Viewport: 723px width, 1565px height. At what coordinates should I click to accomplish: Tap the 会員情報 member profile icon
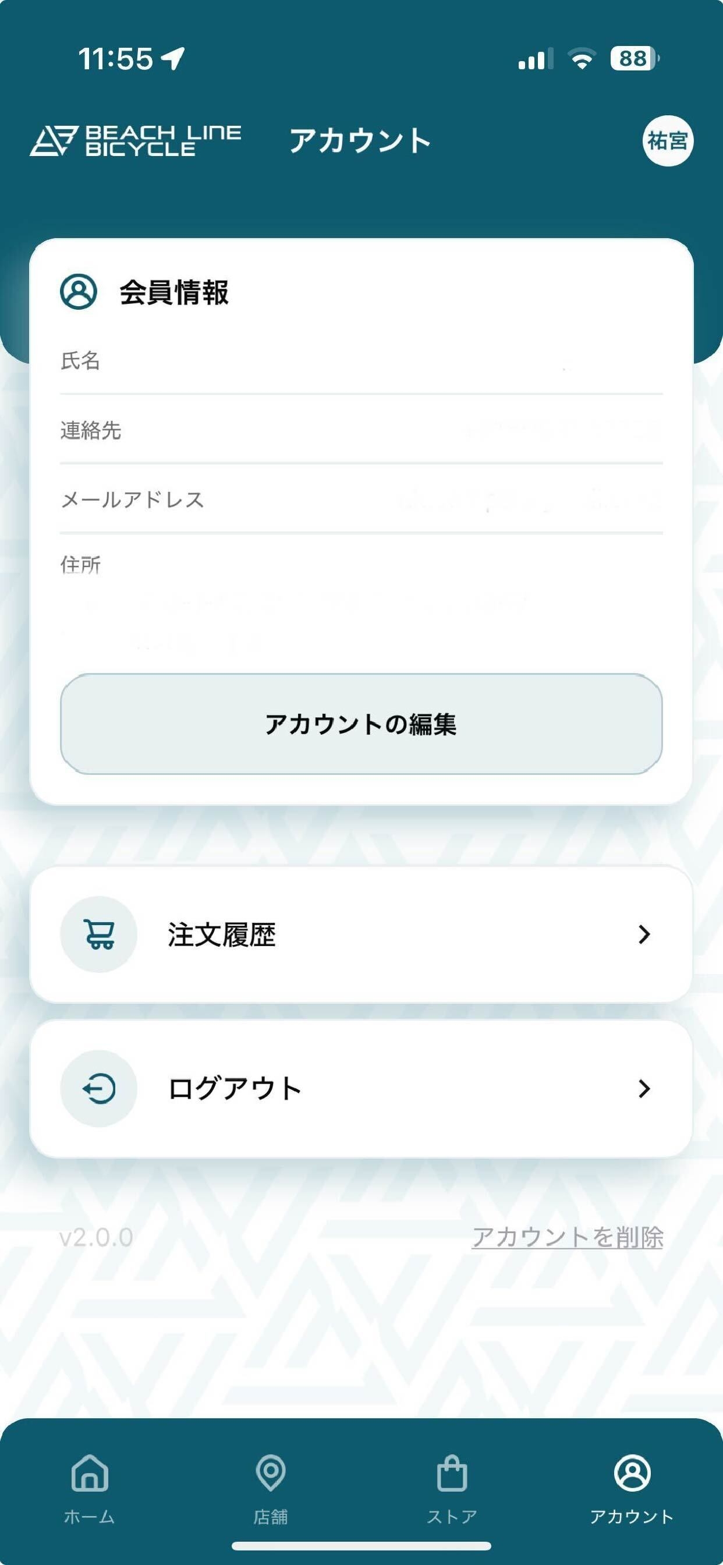(x=79, y=292)
